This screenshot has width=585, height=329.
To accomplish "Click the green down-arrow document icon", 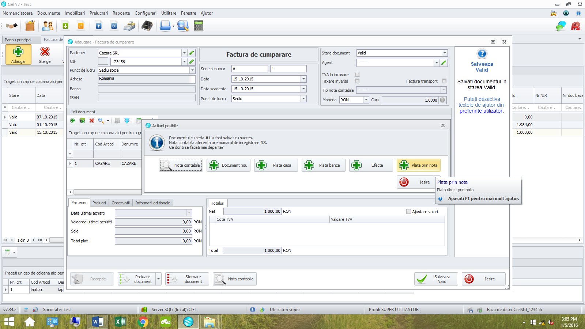I will click(x=65, y=26).
